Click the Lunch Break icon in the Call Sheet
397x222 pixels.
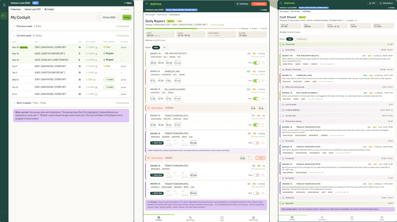[283, 110]
